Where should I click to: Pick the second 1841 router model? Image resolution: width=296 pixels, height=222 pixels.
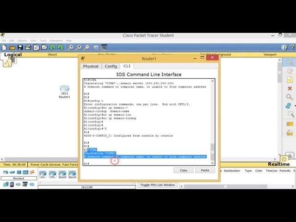[52, 174]
